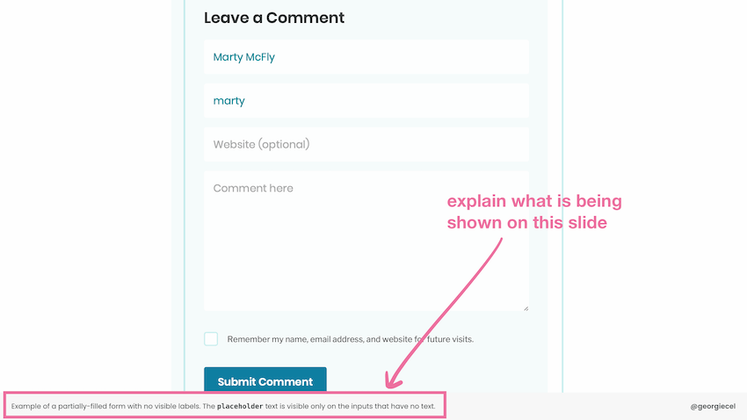Click the words future visits in checkbox label
This screenshot has height=420, width=747.
point(450,339)
